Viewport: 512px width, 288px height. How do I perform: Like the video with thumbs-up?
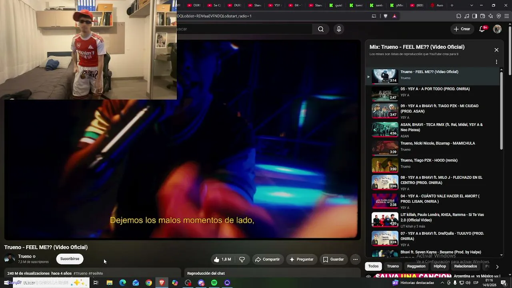222,259
